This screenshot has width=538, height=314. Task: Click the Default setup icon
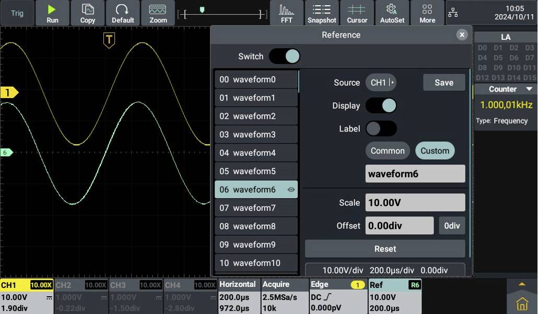pyautogui.click(x=123, y=13)
